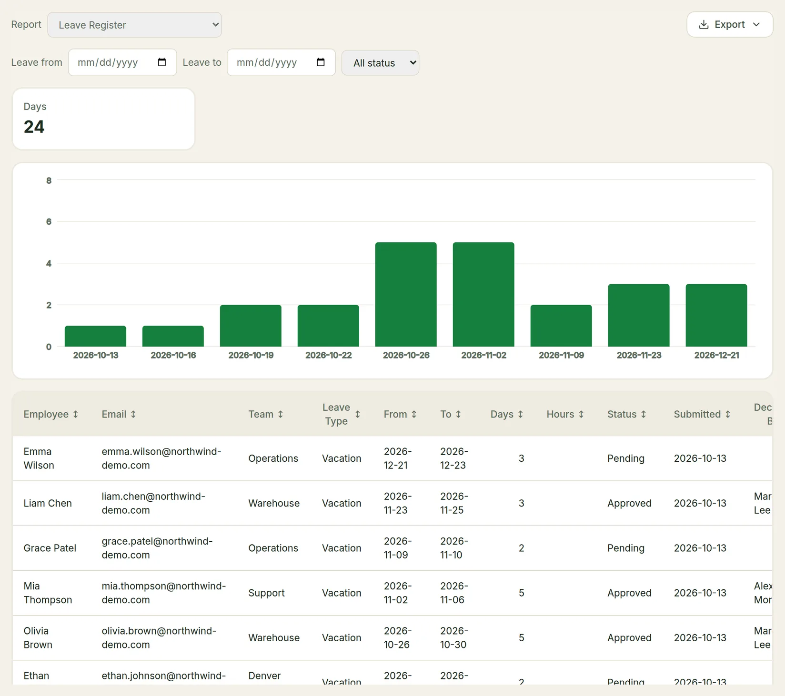Viewport: 785px width, 696px height.
Task: Open calendar picker for Leave to date
Action: click(x=321, y=62)
